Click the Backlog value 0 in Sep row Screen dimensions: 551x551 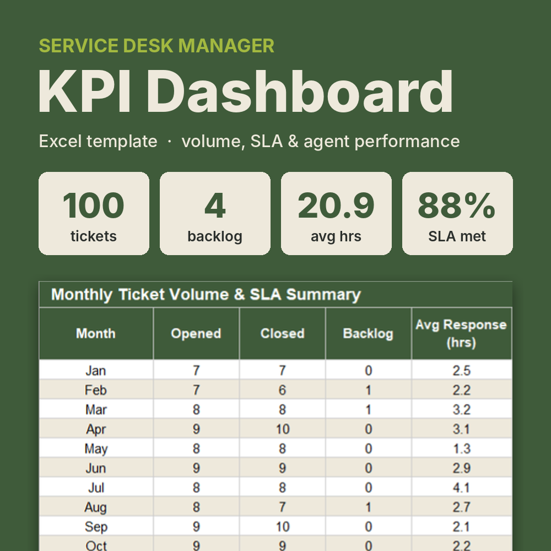[x=368, y=526]
